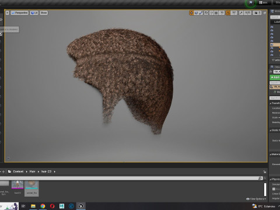Select the Translate gizmo tool

[191, 13]
